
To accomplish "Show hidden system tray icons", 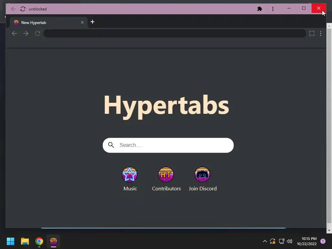I will tap(265, 241).
